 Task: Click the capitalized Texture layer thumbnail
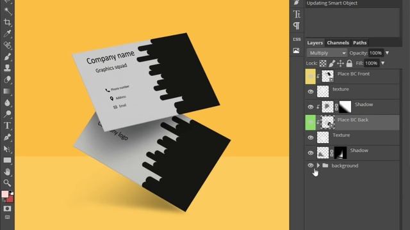click(323, 138)
